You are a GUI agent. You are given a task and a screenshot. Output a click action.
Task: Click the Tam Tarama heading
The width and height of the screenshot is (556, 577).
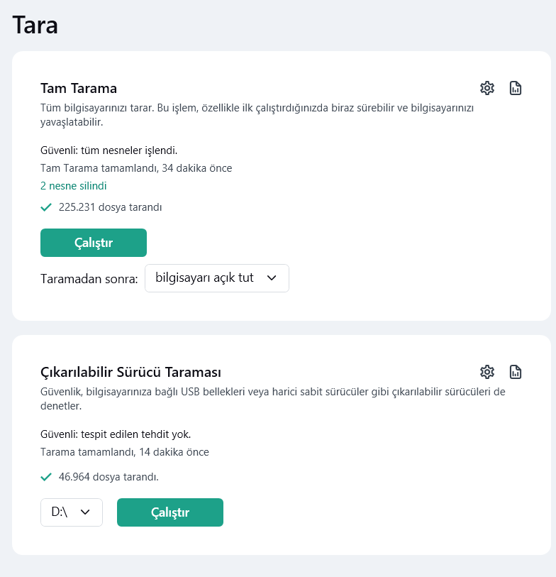79,88
